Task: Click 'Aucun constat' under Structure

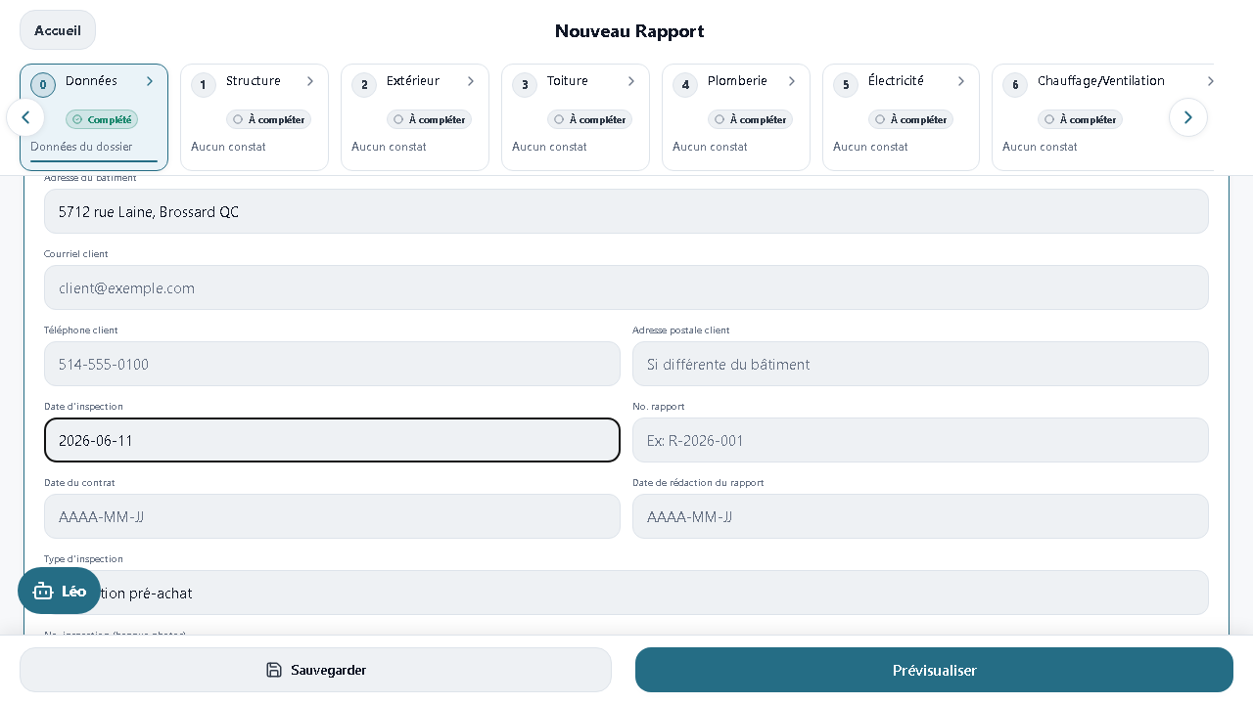Action: coord(228,147)
